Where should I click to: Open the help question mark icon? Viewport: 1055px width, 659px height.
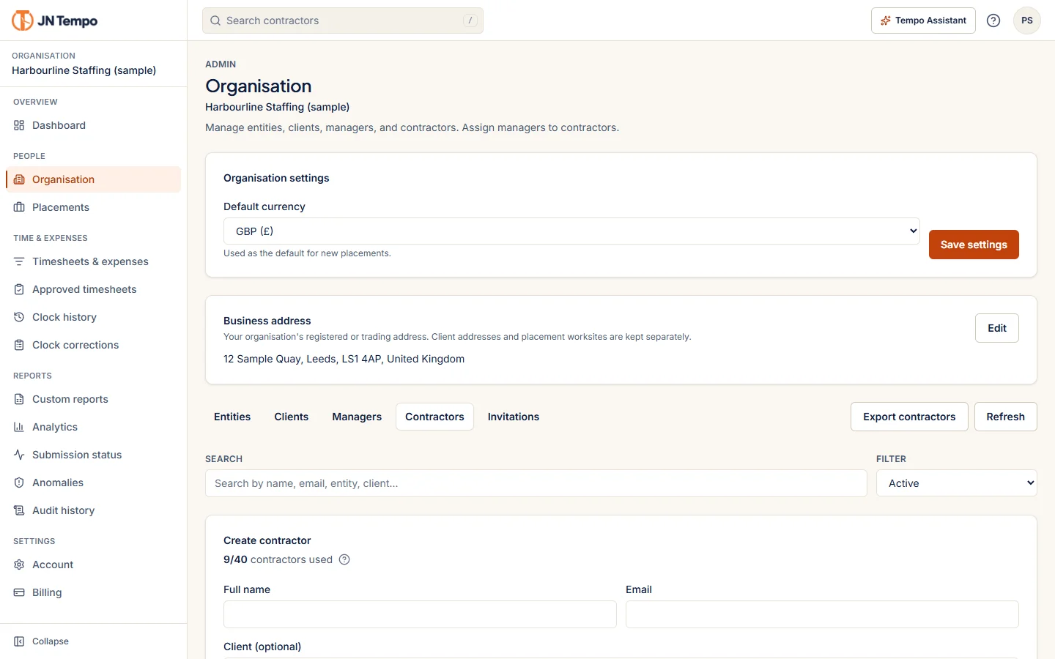coord(993,21)
